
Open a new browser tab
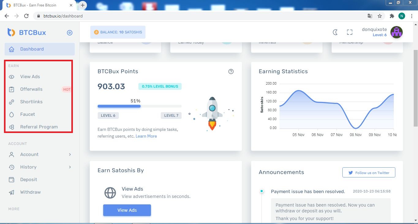pyautogui.click(x=83, y=5)
